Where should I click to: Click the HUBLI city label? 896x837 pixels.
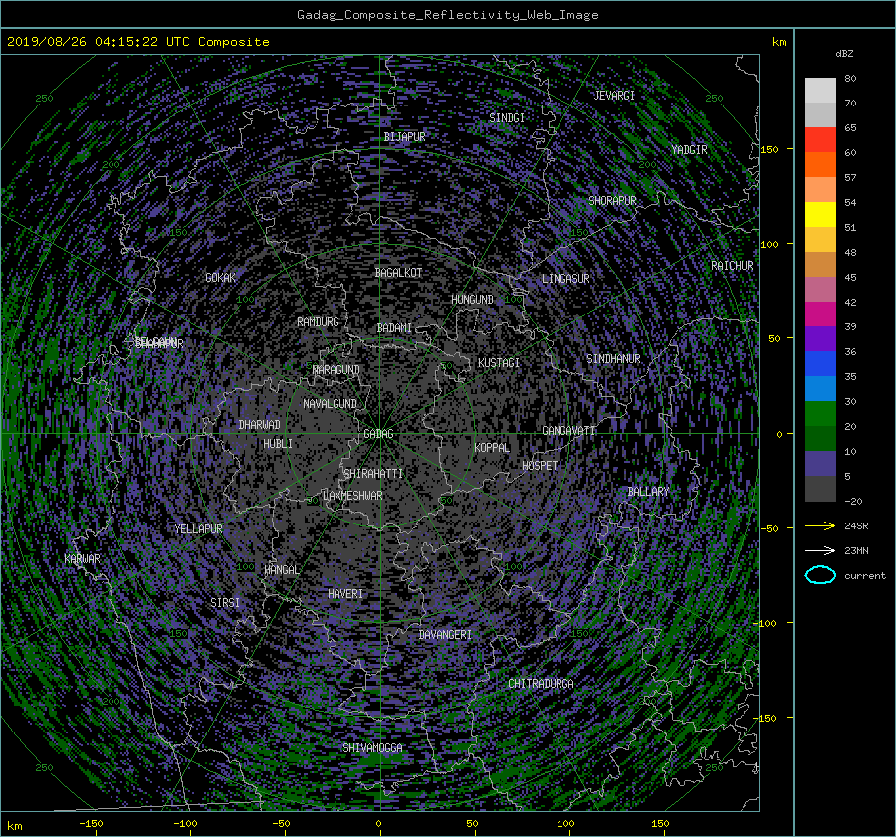278,444
